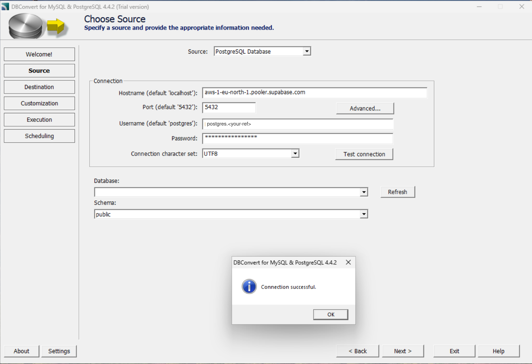Viewport: 532px width, 364px height.
Task: Click the Test connection button
Action: [x=364, y=154]
